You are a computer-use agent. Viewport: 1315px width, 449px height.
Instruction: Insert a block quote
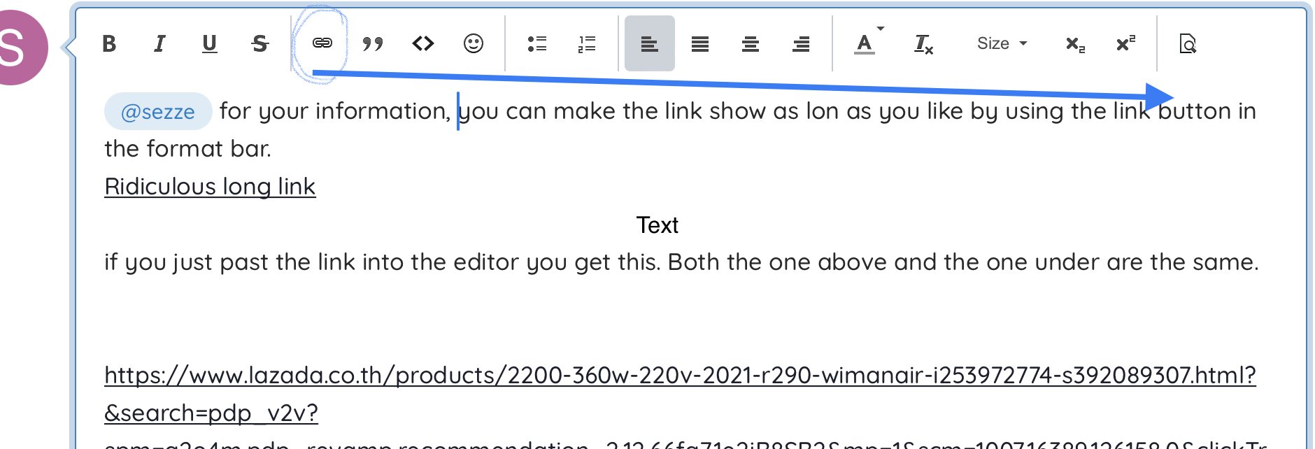[x=373, y=44]
